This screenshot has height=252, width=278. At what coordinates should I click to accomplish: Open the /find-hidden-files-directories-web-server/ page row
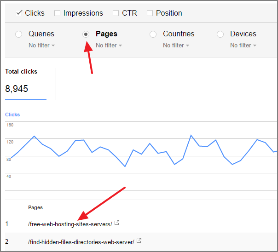point(81,242)
